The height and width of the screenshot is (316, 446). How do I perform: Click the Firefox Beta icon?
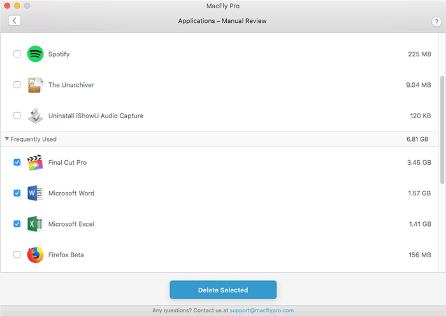point(35,255)
